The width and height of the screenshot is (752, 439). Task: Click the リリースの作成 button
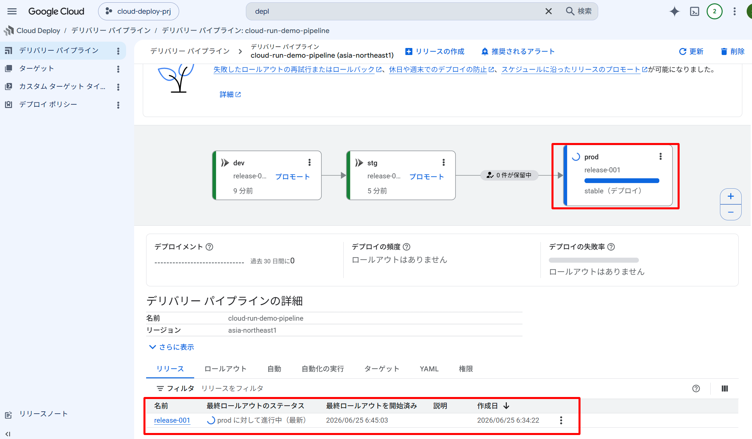pyautogui.click(x=435, y=51)
